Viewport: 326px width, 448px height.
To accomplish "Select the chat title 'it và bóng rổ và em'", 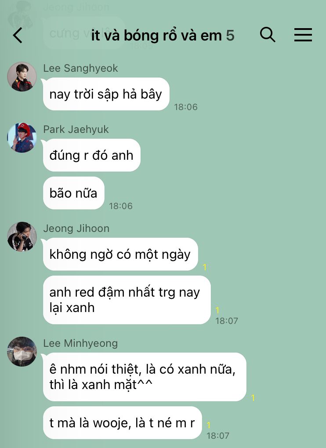I will [x=156, y=36].
